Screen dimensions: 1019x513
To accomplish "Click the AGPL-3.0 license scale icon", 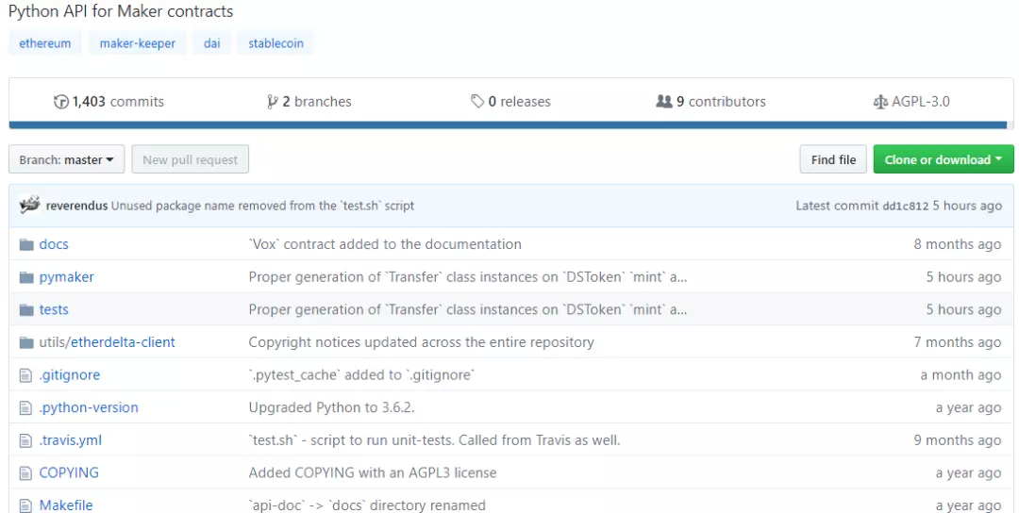I will (880, 102).
